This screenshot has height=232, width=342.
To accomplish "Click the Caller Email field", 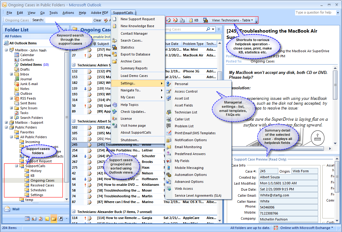I will tap(288, 195).
